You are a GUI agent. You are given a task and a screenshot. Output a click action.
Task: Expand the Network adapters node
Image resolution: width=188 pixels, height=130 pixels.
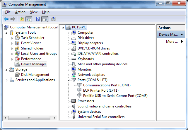click(69, 75)
